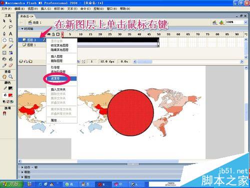Select the Free Transform tool

[x=4, y=53]
